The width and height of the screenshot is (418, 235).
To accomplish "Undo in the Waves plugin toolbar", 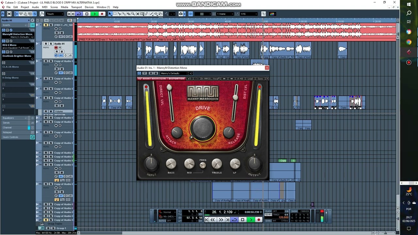I will 189,79.
